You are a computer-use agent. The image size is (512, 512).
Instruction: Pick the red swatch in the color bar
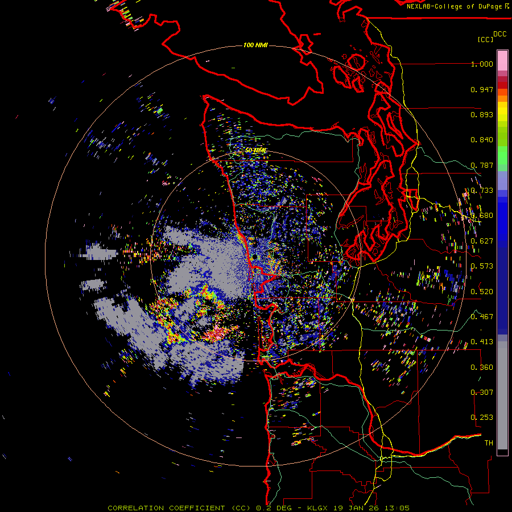pyautogui.click(x=502, y=85)
